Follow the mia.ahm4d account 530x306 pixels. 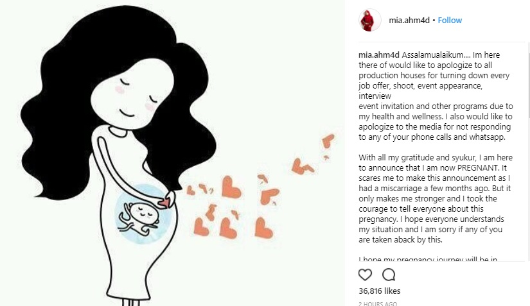(x=450, y=21)
